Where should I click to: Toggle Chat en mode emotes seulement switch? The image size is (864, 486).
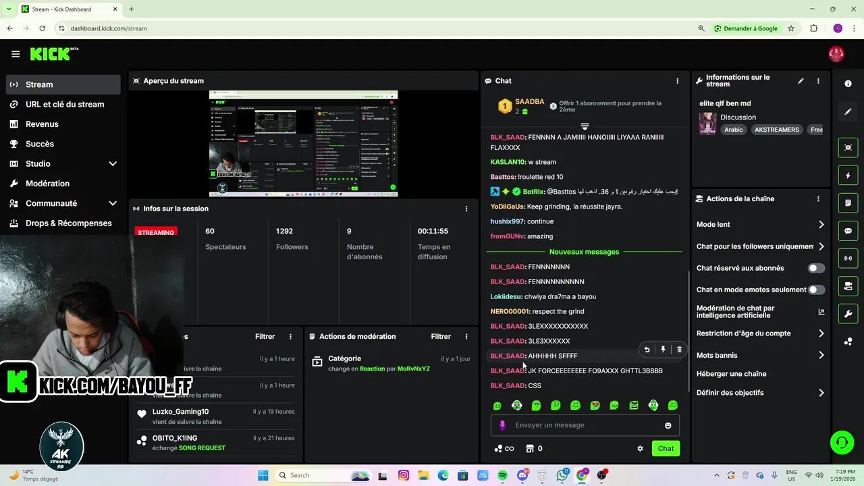(816, 290)
